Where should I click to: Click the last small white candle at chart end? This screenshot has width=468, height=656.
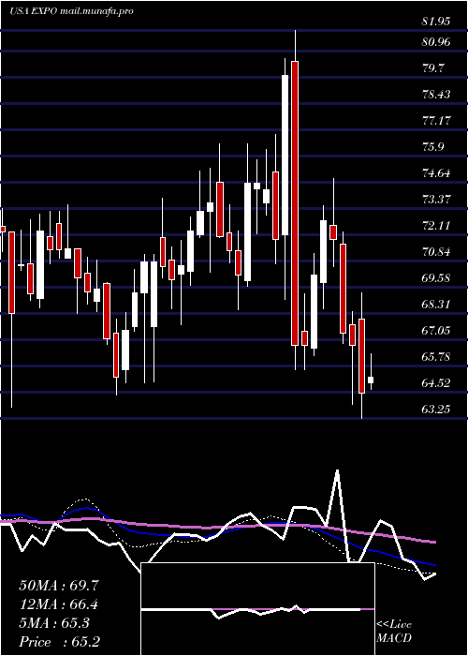tap(371, 380)
